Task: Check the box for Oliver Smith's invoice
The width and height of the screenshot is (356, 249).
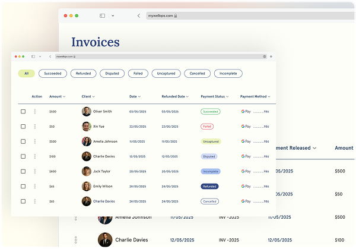Action: click(x=23, y=111)
